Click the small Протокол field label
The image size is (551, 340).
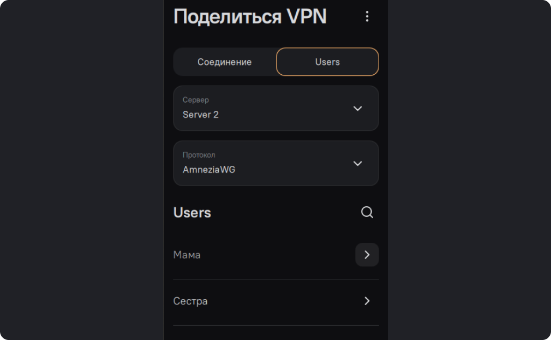[199, 155]
